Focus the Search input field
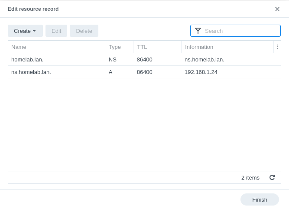289x209 pixels. point(240,31)
